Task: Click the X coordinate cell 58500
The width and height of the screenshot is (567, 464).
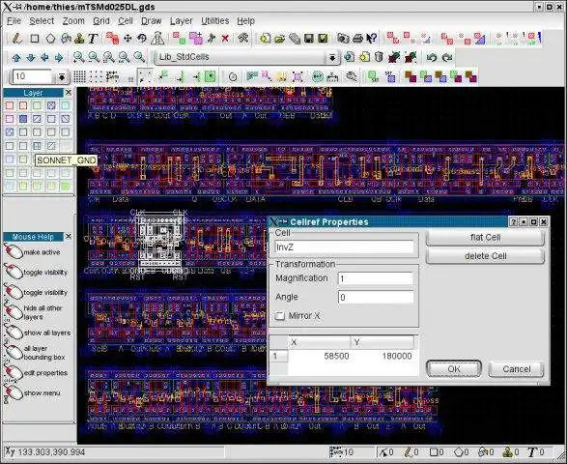Action: point(320,356)
